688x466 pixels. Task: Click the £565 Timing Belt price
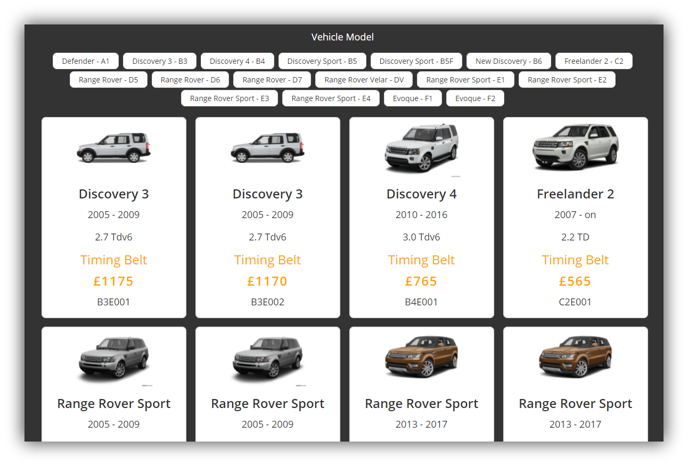tap(575, 281)
